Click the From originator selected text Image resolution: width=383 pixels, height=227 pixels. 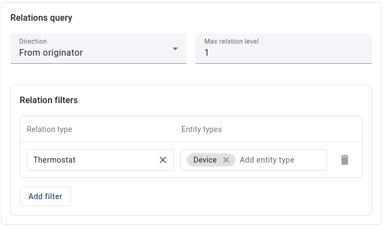click(x=51, y=53)
